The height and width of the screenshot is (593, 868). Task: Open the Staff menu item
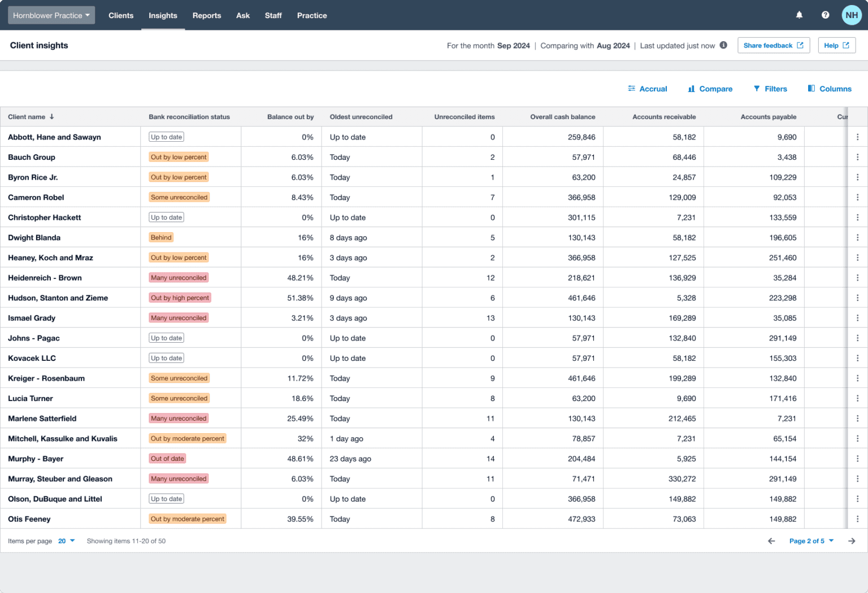[273, 15]
